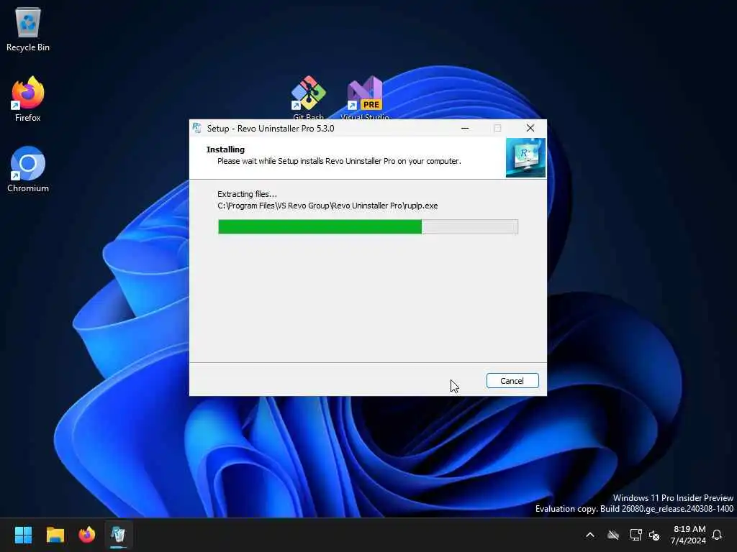
Task: Minimize the Revo Uninstaller setup window
Action: click(465, 128)
